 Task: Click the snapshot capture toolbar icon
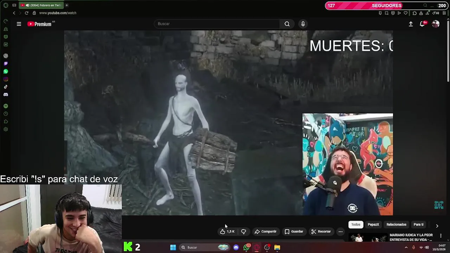[386, 13]
